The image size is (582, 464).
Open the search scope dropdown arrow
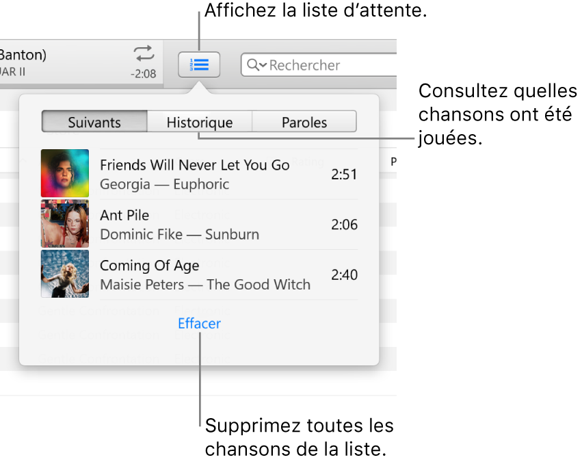263,65
